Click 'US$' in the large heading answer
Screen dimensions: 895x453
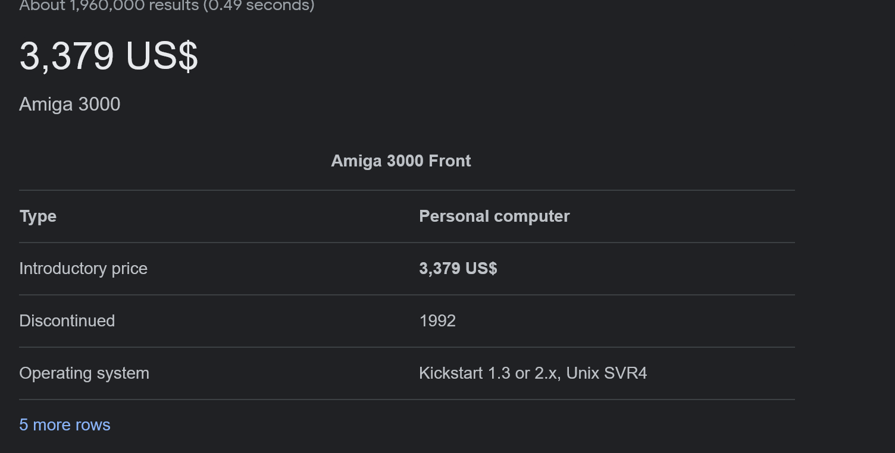click(x=162, y=57)
